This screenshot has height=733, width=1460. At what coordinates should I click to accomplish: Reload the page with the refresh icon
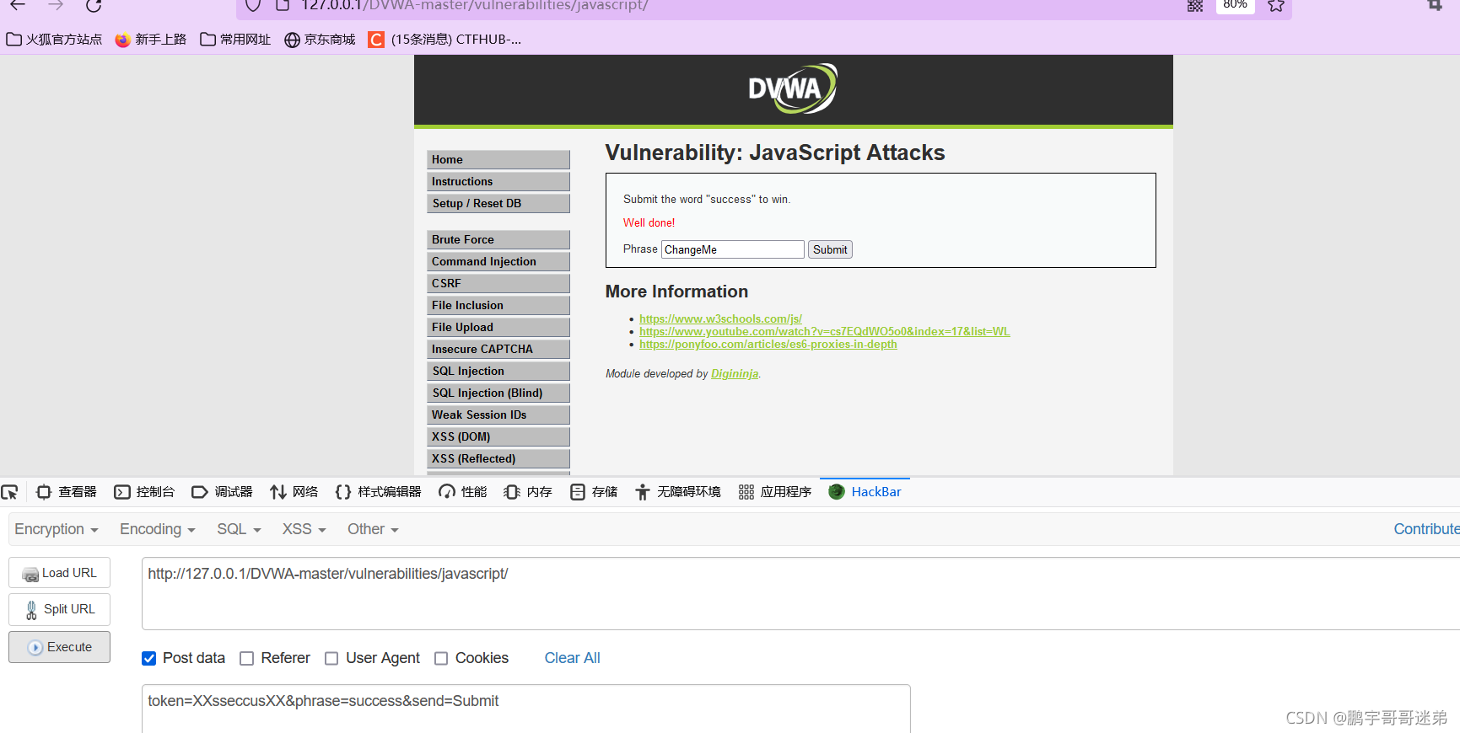pyautogui.click(x=94, y=5)
